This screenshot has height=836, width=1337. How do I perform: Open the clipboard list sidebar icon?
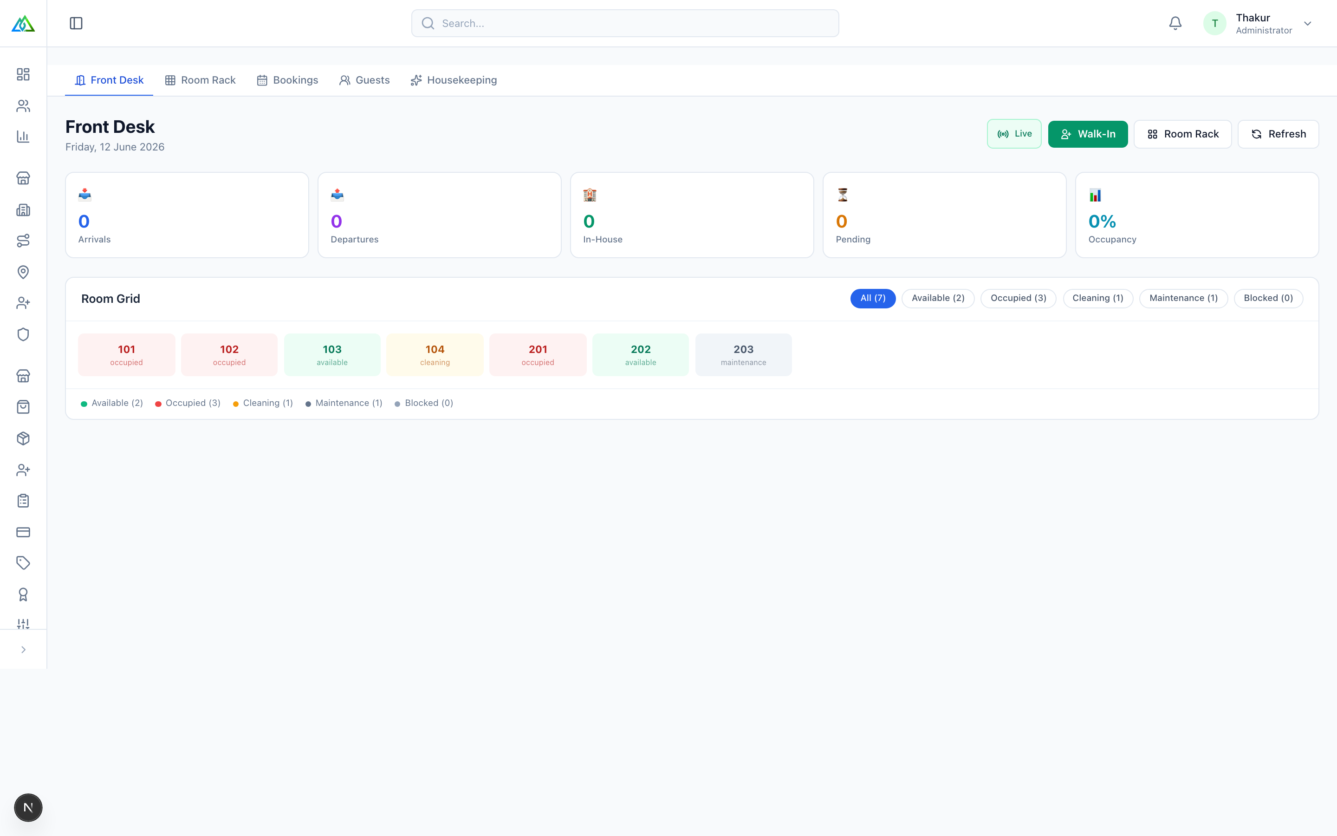[x=23, y=501]
